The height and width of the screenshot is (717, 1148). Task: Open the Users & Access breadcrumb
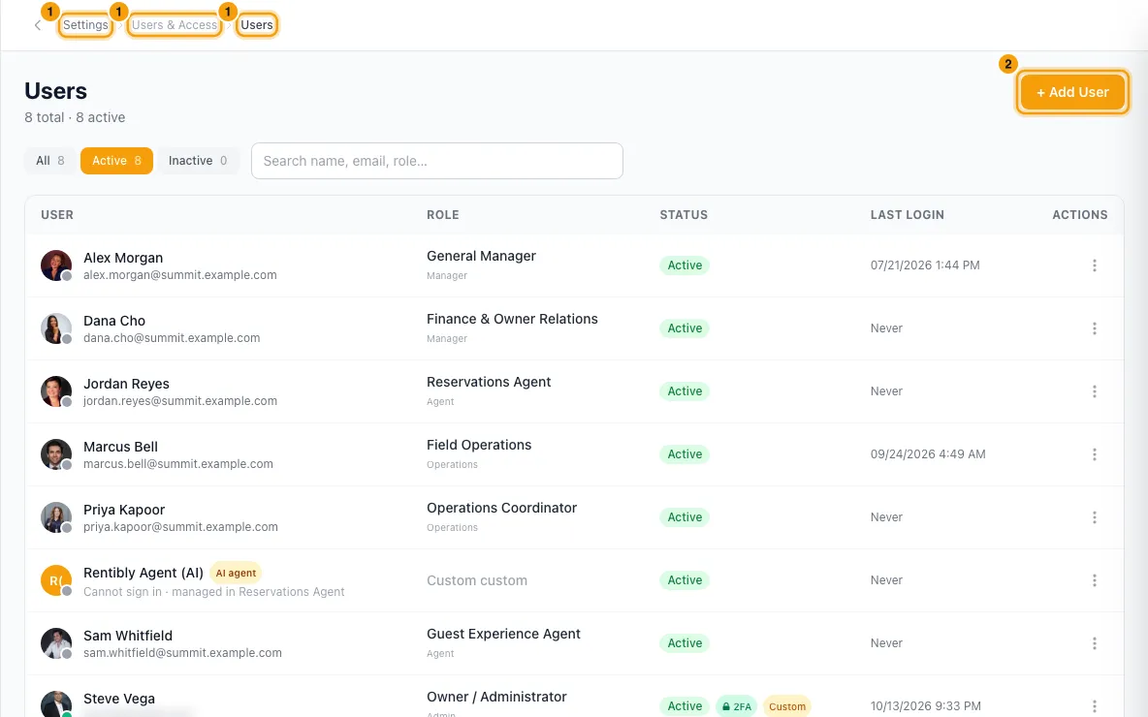pos(175,25)
